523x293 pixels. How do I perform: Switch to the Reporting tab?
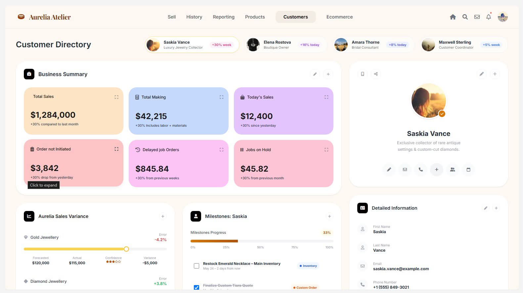tap(224, 17)
